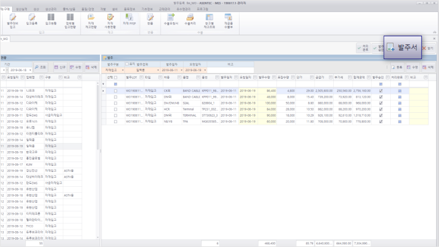Click the 발주서 document button
Screen dimensions: 439x247
[x=403, y=47]
